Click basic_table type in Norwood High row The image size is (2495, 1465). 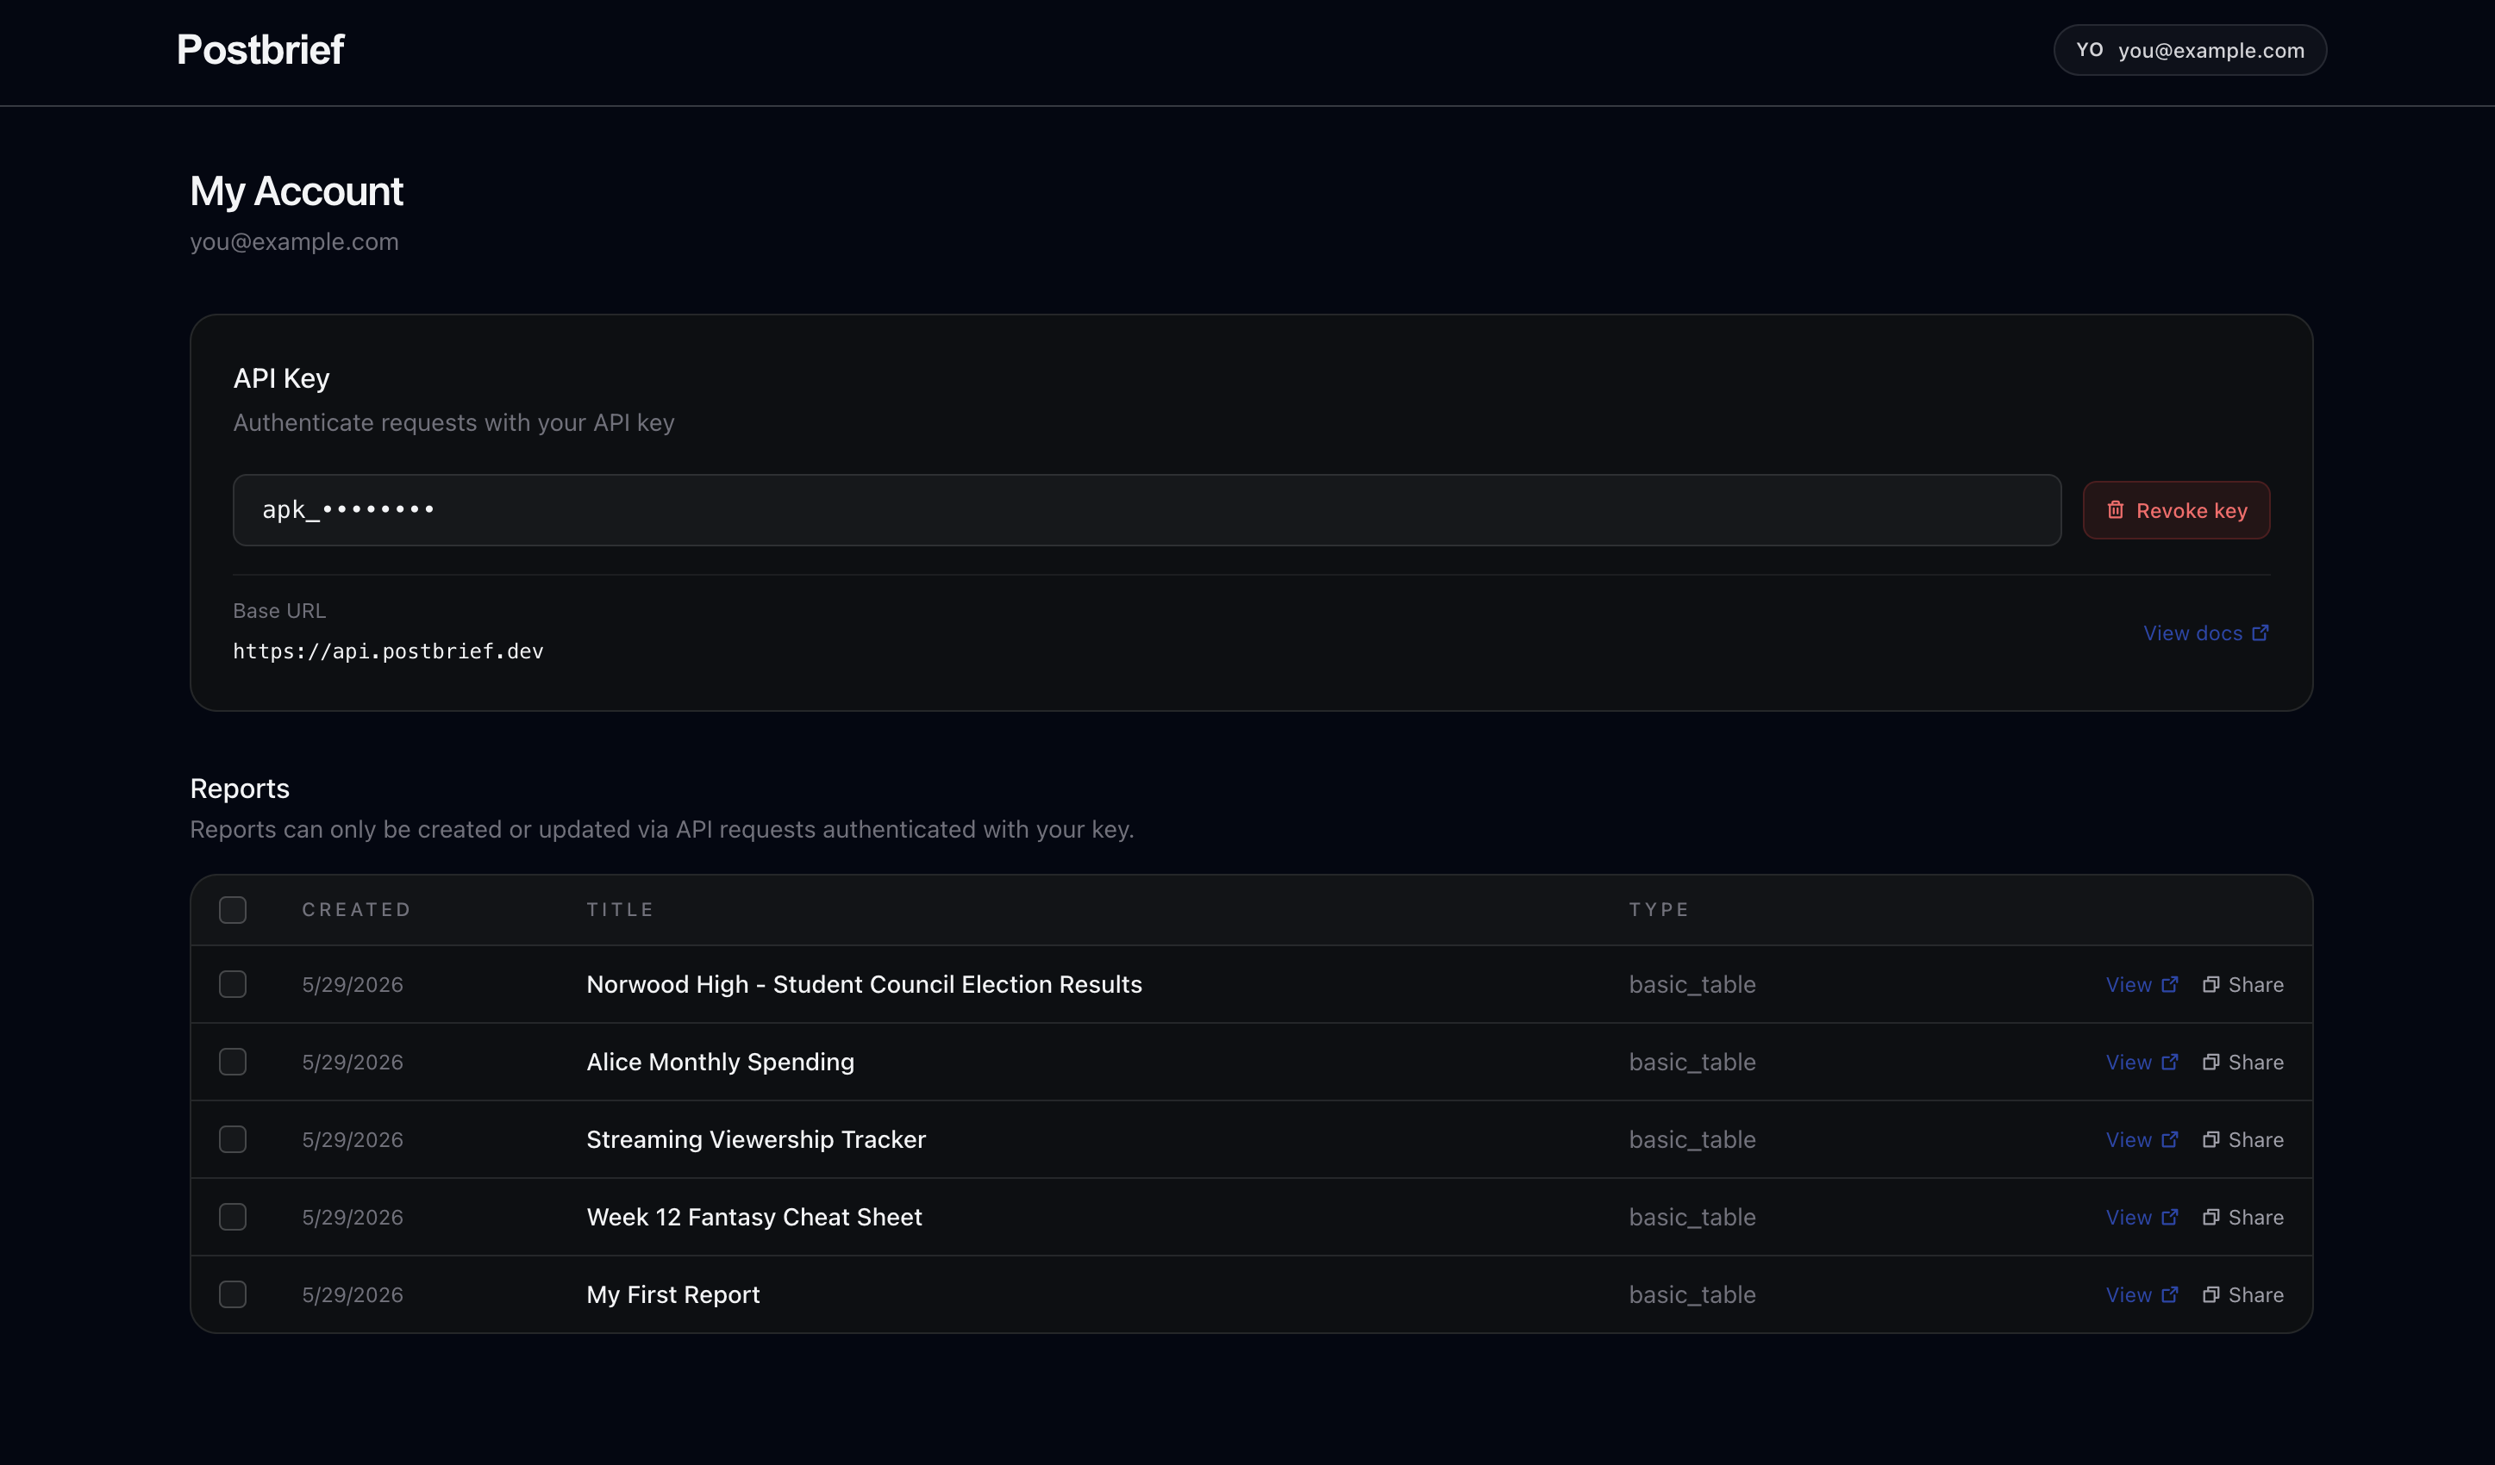[1692, 985]
